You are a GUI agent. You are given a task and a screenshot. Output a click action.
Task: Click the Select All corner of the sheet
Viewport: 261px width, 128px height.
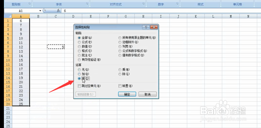coord(8,16)
